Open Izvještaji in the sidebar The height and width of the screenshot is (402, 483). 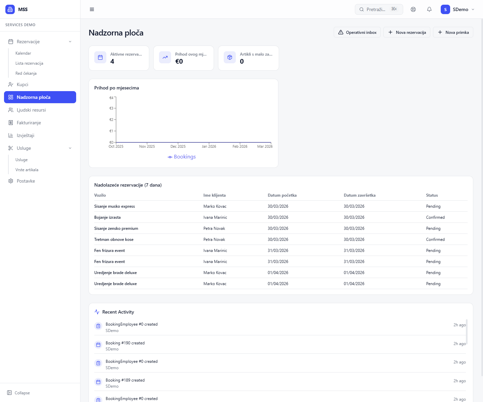point(25,135)
